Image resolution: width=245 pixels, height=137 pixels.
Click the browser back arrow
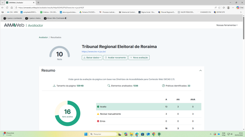pos(3,7)
